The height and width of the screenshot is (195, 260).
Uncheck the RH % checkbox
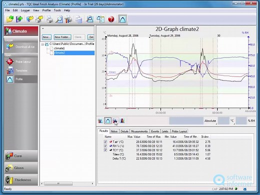[105, 146]
